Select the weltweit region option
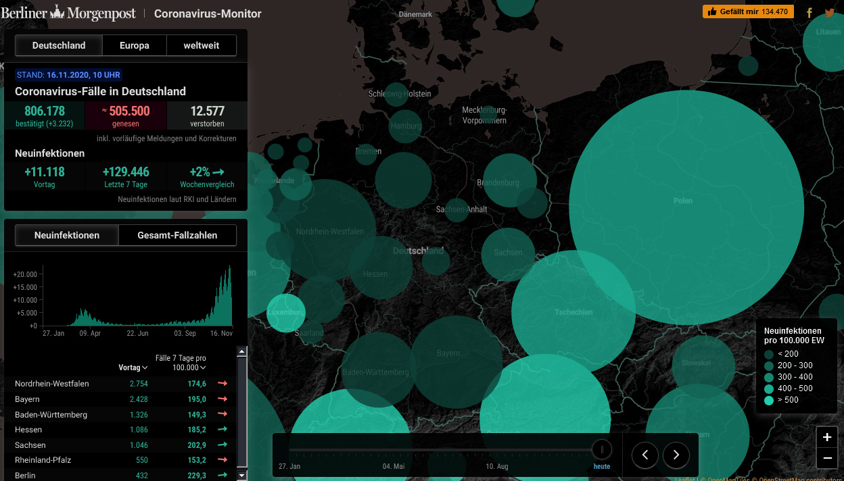This screenshot has width=844, height=481. tap(202, 45)
